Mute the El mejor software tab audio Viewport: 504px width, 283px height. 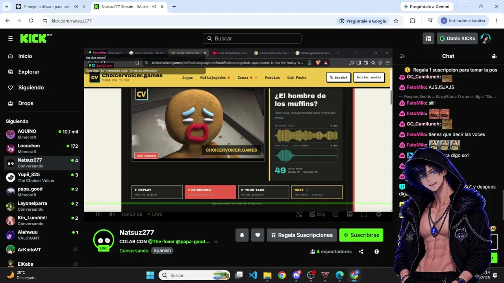pyautogui.click(x=76, y=7)
